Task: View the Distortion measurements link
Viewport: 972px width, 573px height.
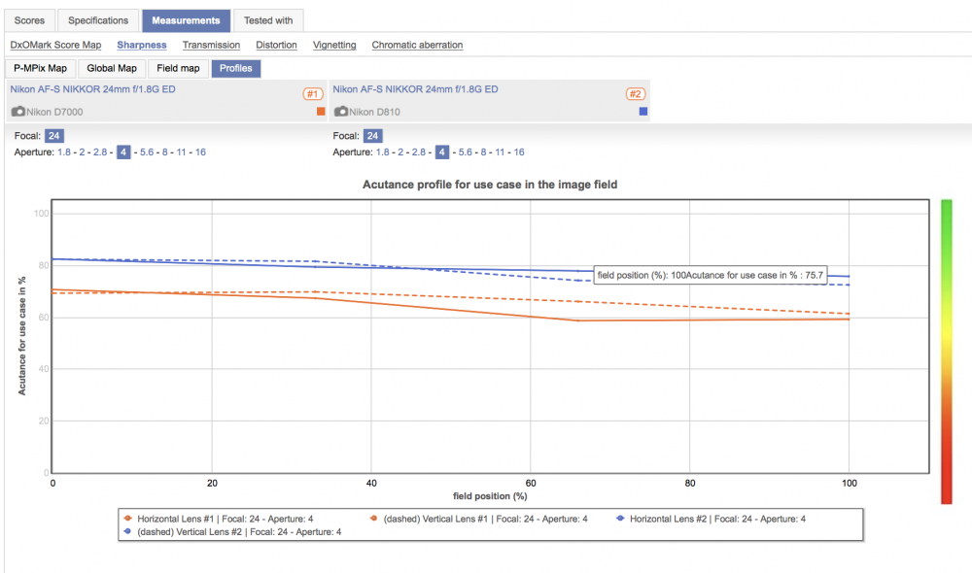Action: [276, 45]
